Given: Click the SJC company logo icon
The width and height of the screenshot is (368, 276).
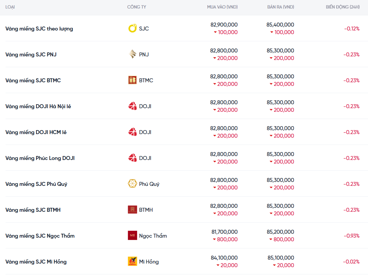Looking at the screenshot, I should pyautogui.click(x=132, y=29).
